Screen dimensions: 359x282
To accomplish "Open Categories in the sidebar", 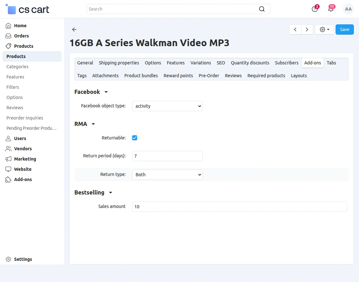I will [x=17, y=67].
